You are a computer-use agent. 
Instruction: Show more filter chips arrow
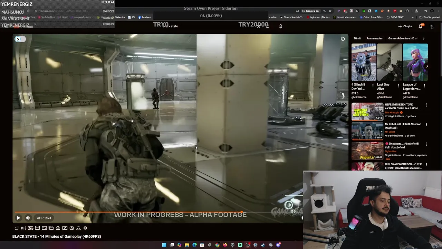pos(423,38)
